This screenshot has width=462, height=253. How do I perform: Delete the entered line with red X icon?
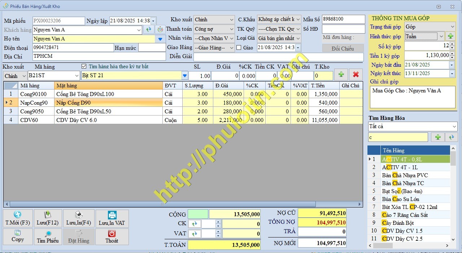(356, 74)
